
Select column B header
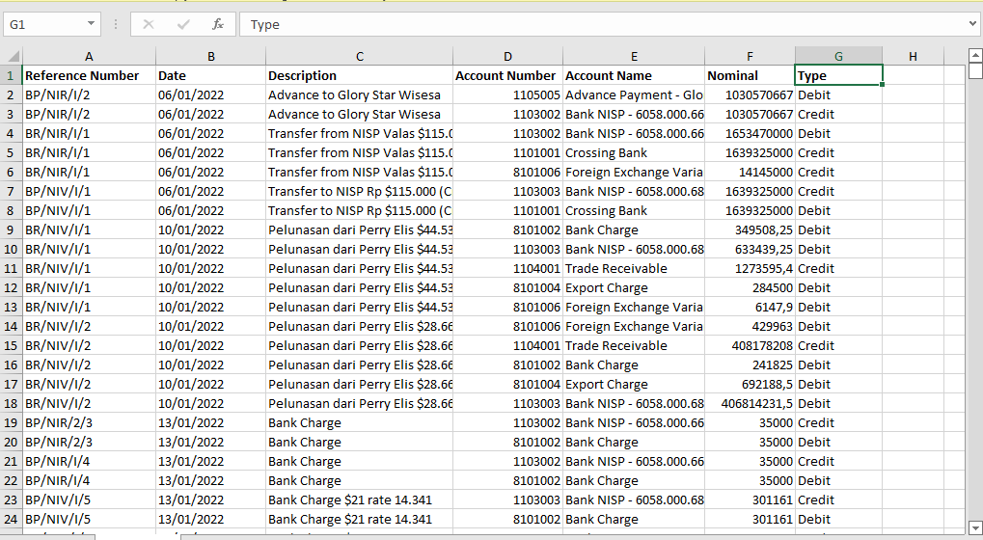click(x=210, y=56)
